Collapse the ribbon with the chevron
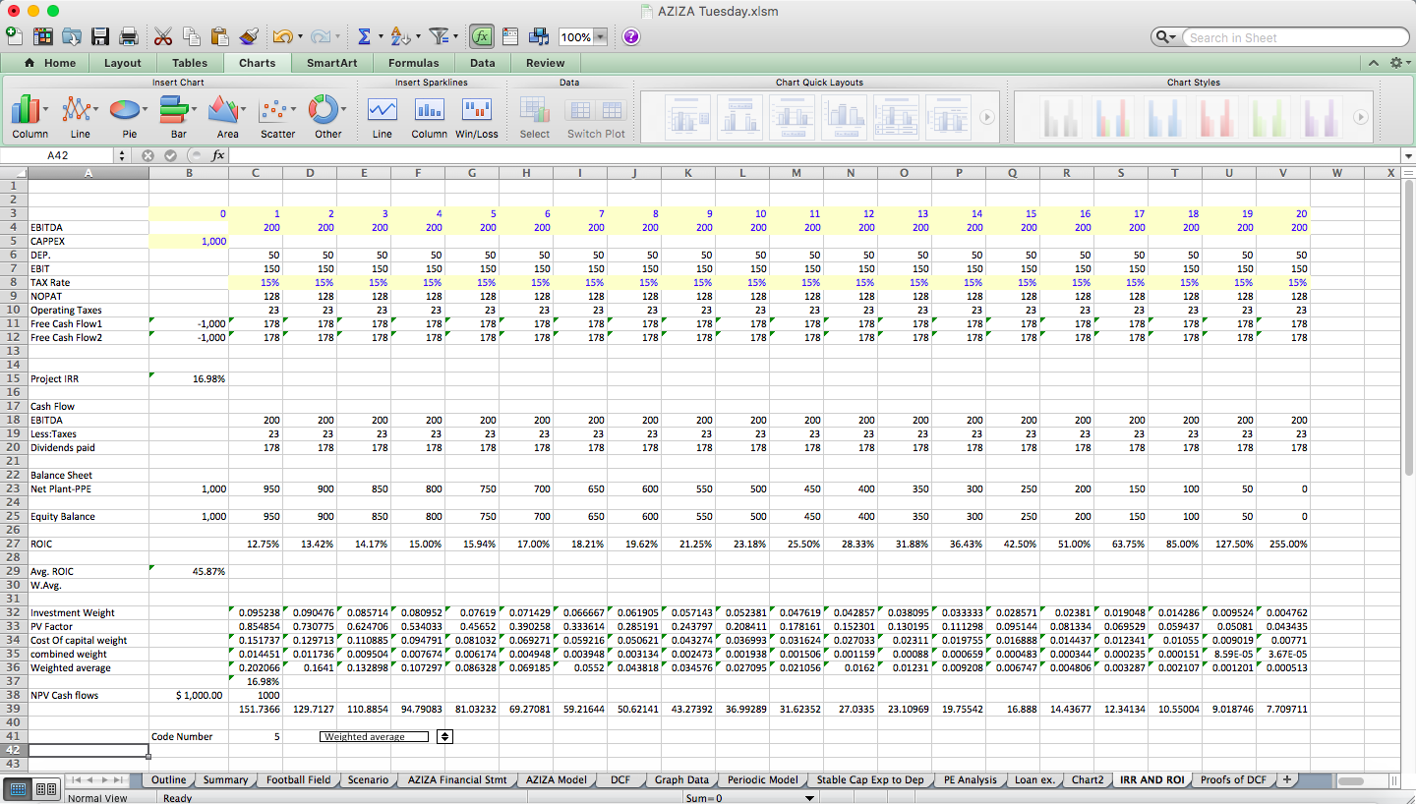 pos(1375,61)
